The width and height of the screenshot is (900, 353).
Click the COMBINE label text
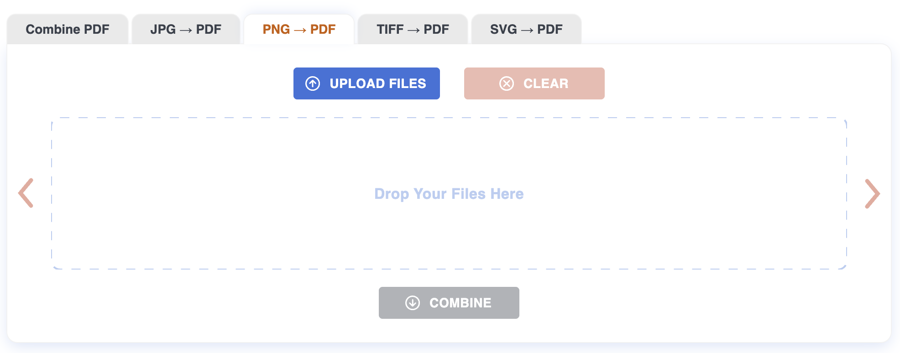(460, 303)
